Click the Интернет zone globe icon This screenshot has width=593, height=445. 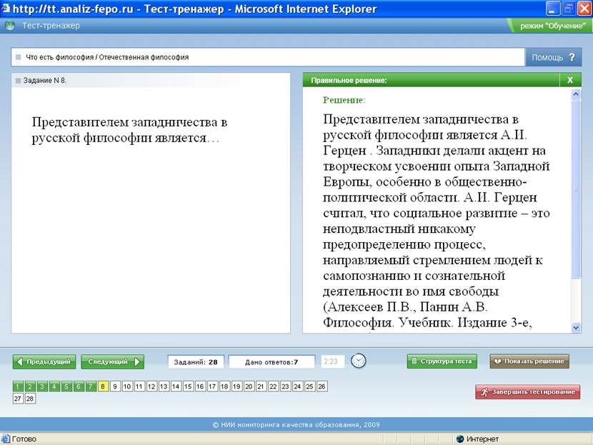tap(460, 439)
